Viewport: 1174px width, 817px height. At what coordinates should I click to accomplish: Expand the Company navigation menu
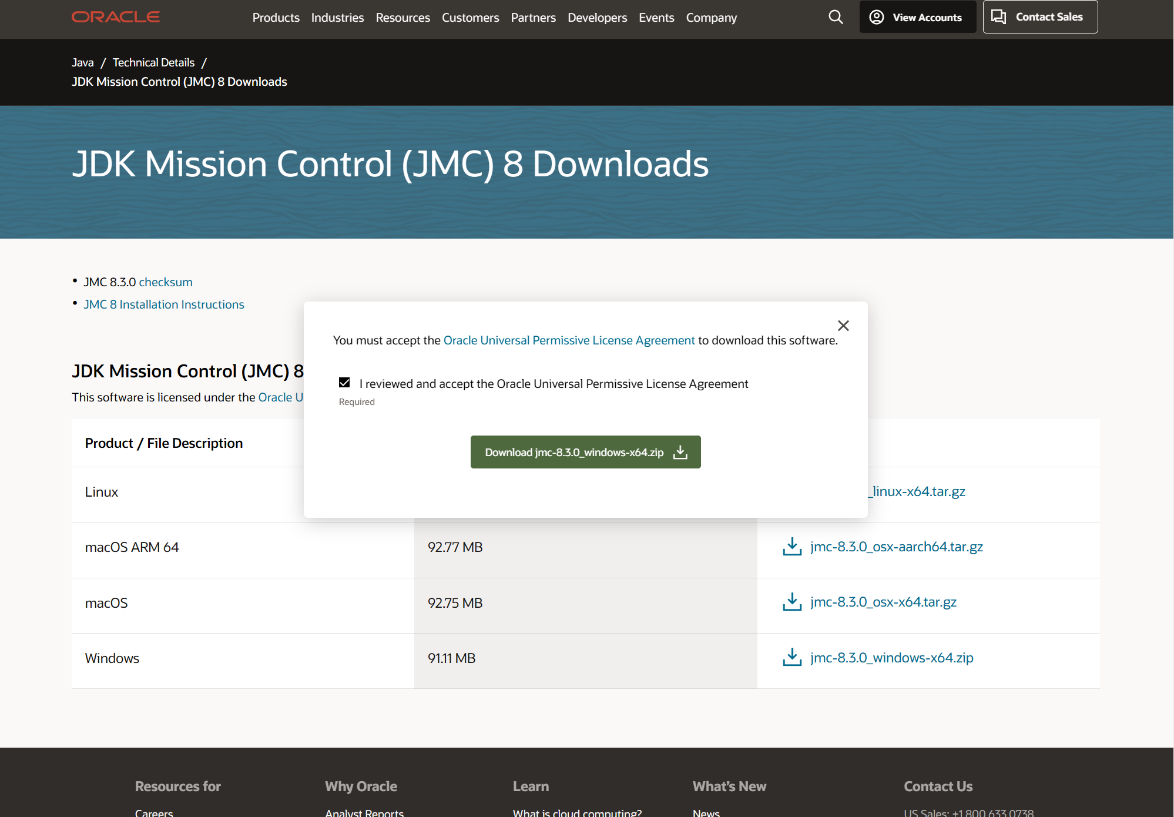pyautogui.click(x=711, y=18)
